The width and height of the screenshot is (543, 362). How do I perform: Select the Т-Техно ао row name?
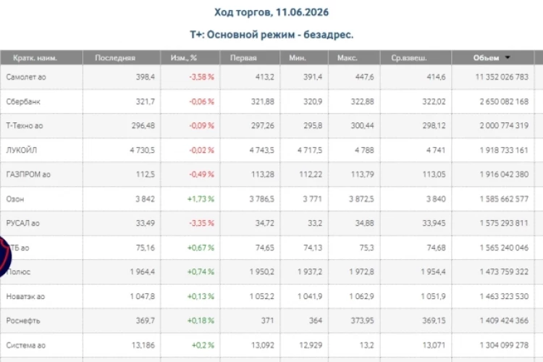(x=25, y=126)
